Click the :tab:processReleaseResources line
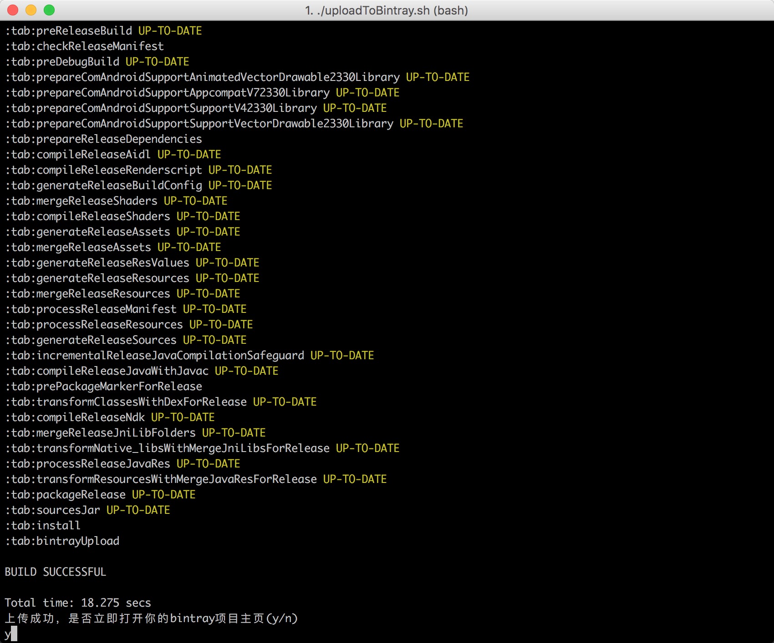This screenshot has height=643, width=774. click(x=129, y=325)
